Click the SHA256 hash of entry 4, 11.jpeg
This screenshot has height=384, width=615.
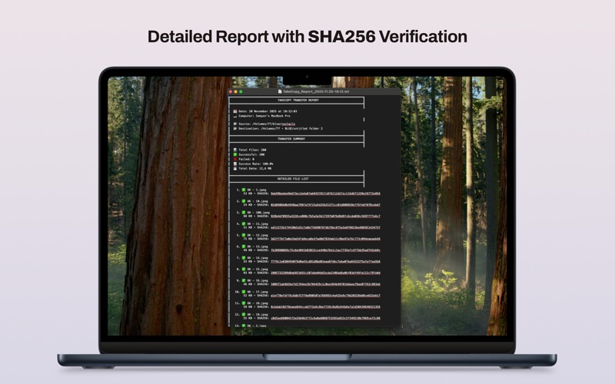coord(325,227)
